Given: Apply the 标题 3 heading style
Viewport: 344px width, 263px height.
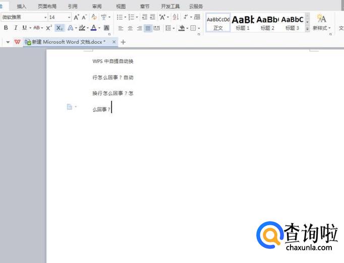Looking at the screenshot, I should [x=292, y=23].
